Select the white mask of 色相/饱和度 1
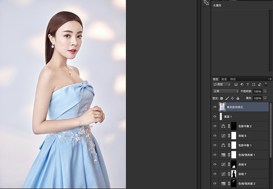Screen dimensions: 273x189 tap(234, 155)
